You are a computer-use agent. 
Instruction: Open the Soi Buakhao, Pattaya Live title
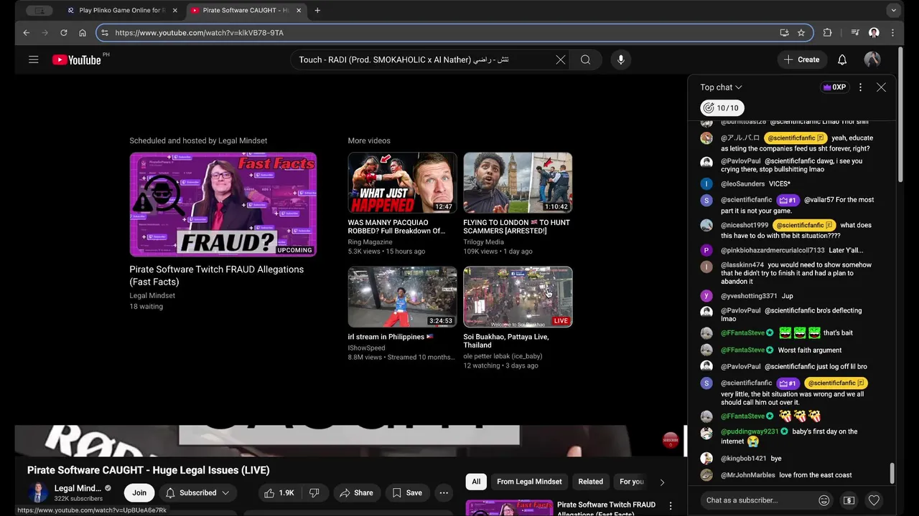click(506, 341)
